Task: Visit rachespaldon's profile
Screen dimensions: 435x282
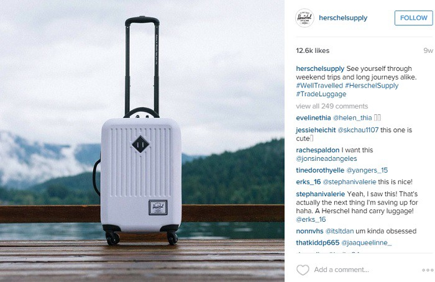Action: click(318, 150)
